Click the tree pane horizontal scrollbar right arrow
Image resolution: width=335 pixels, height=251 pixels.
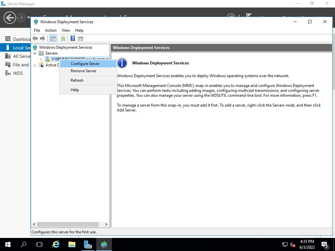point(106,225)
